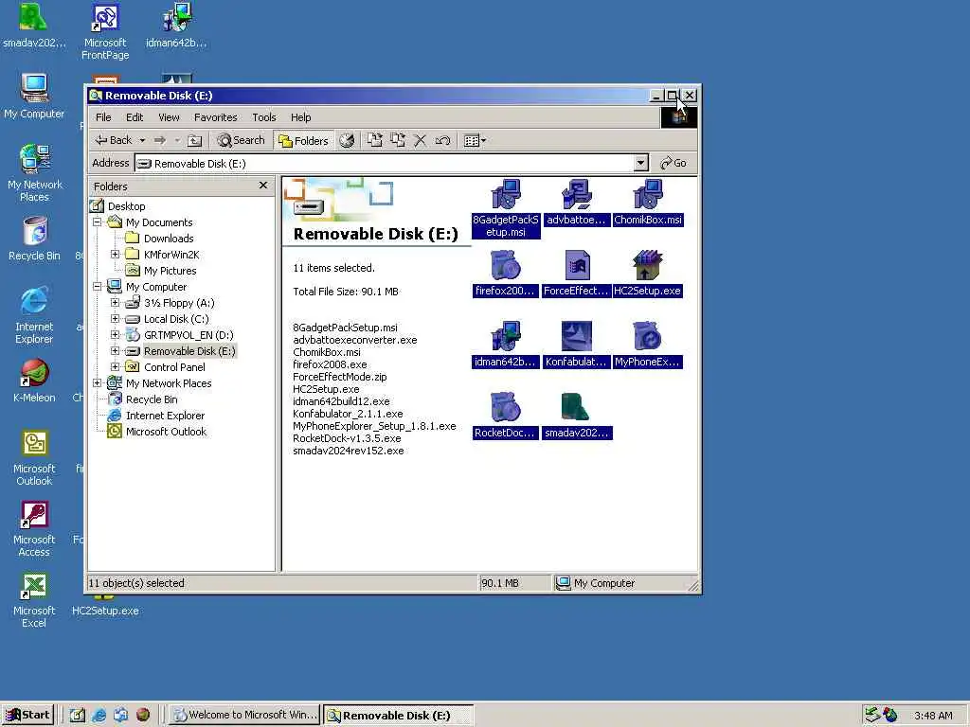Viewport: 970px width, 727px height.
Task: Open the Address bar dropdown
Action: 641,163
